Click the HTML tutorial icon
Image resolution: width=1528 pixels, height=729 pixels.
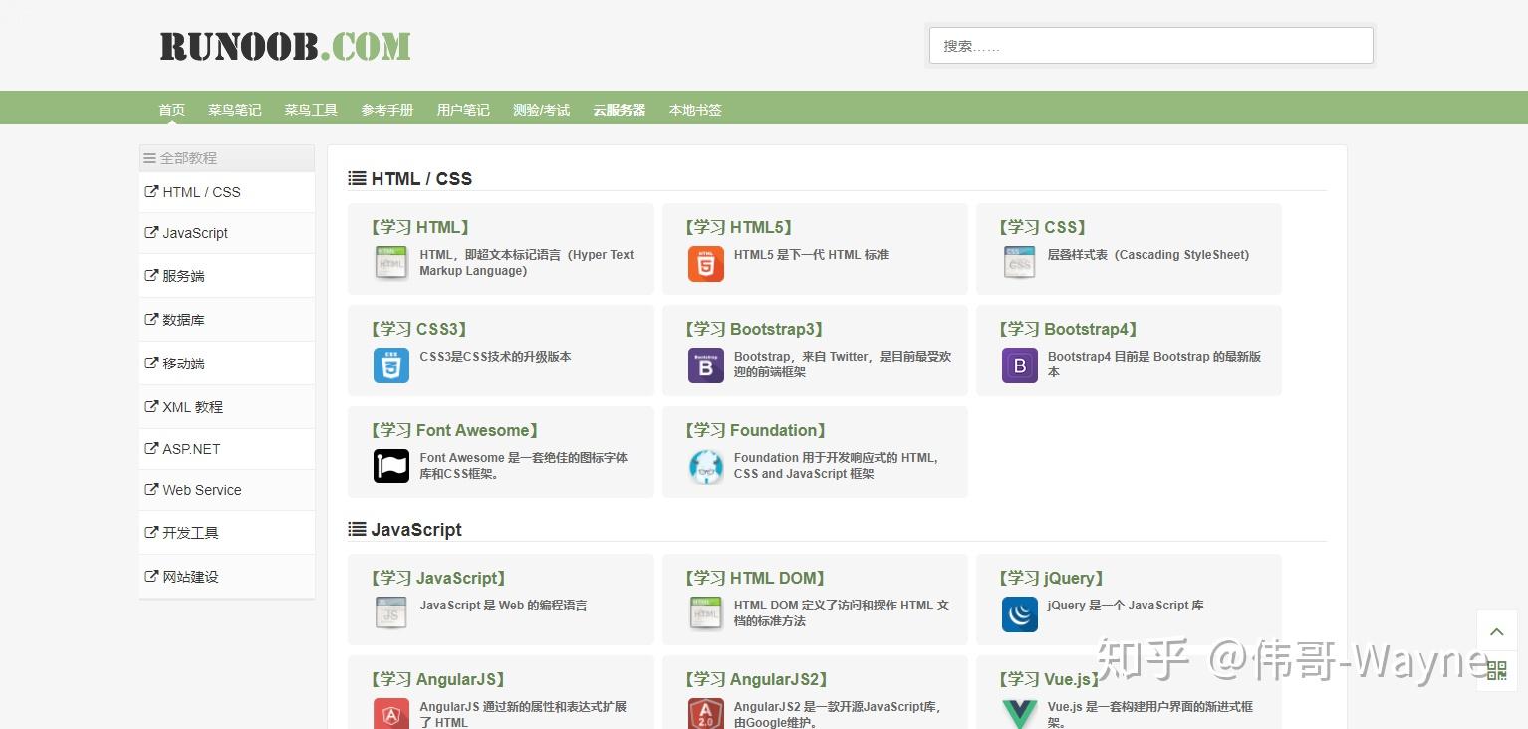point(391,263)
